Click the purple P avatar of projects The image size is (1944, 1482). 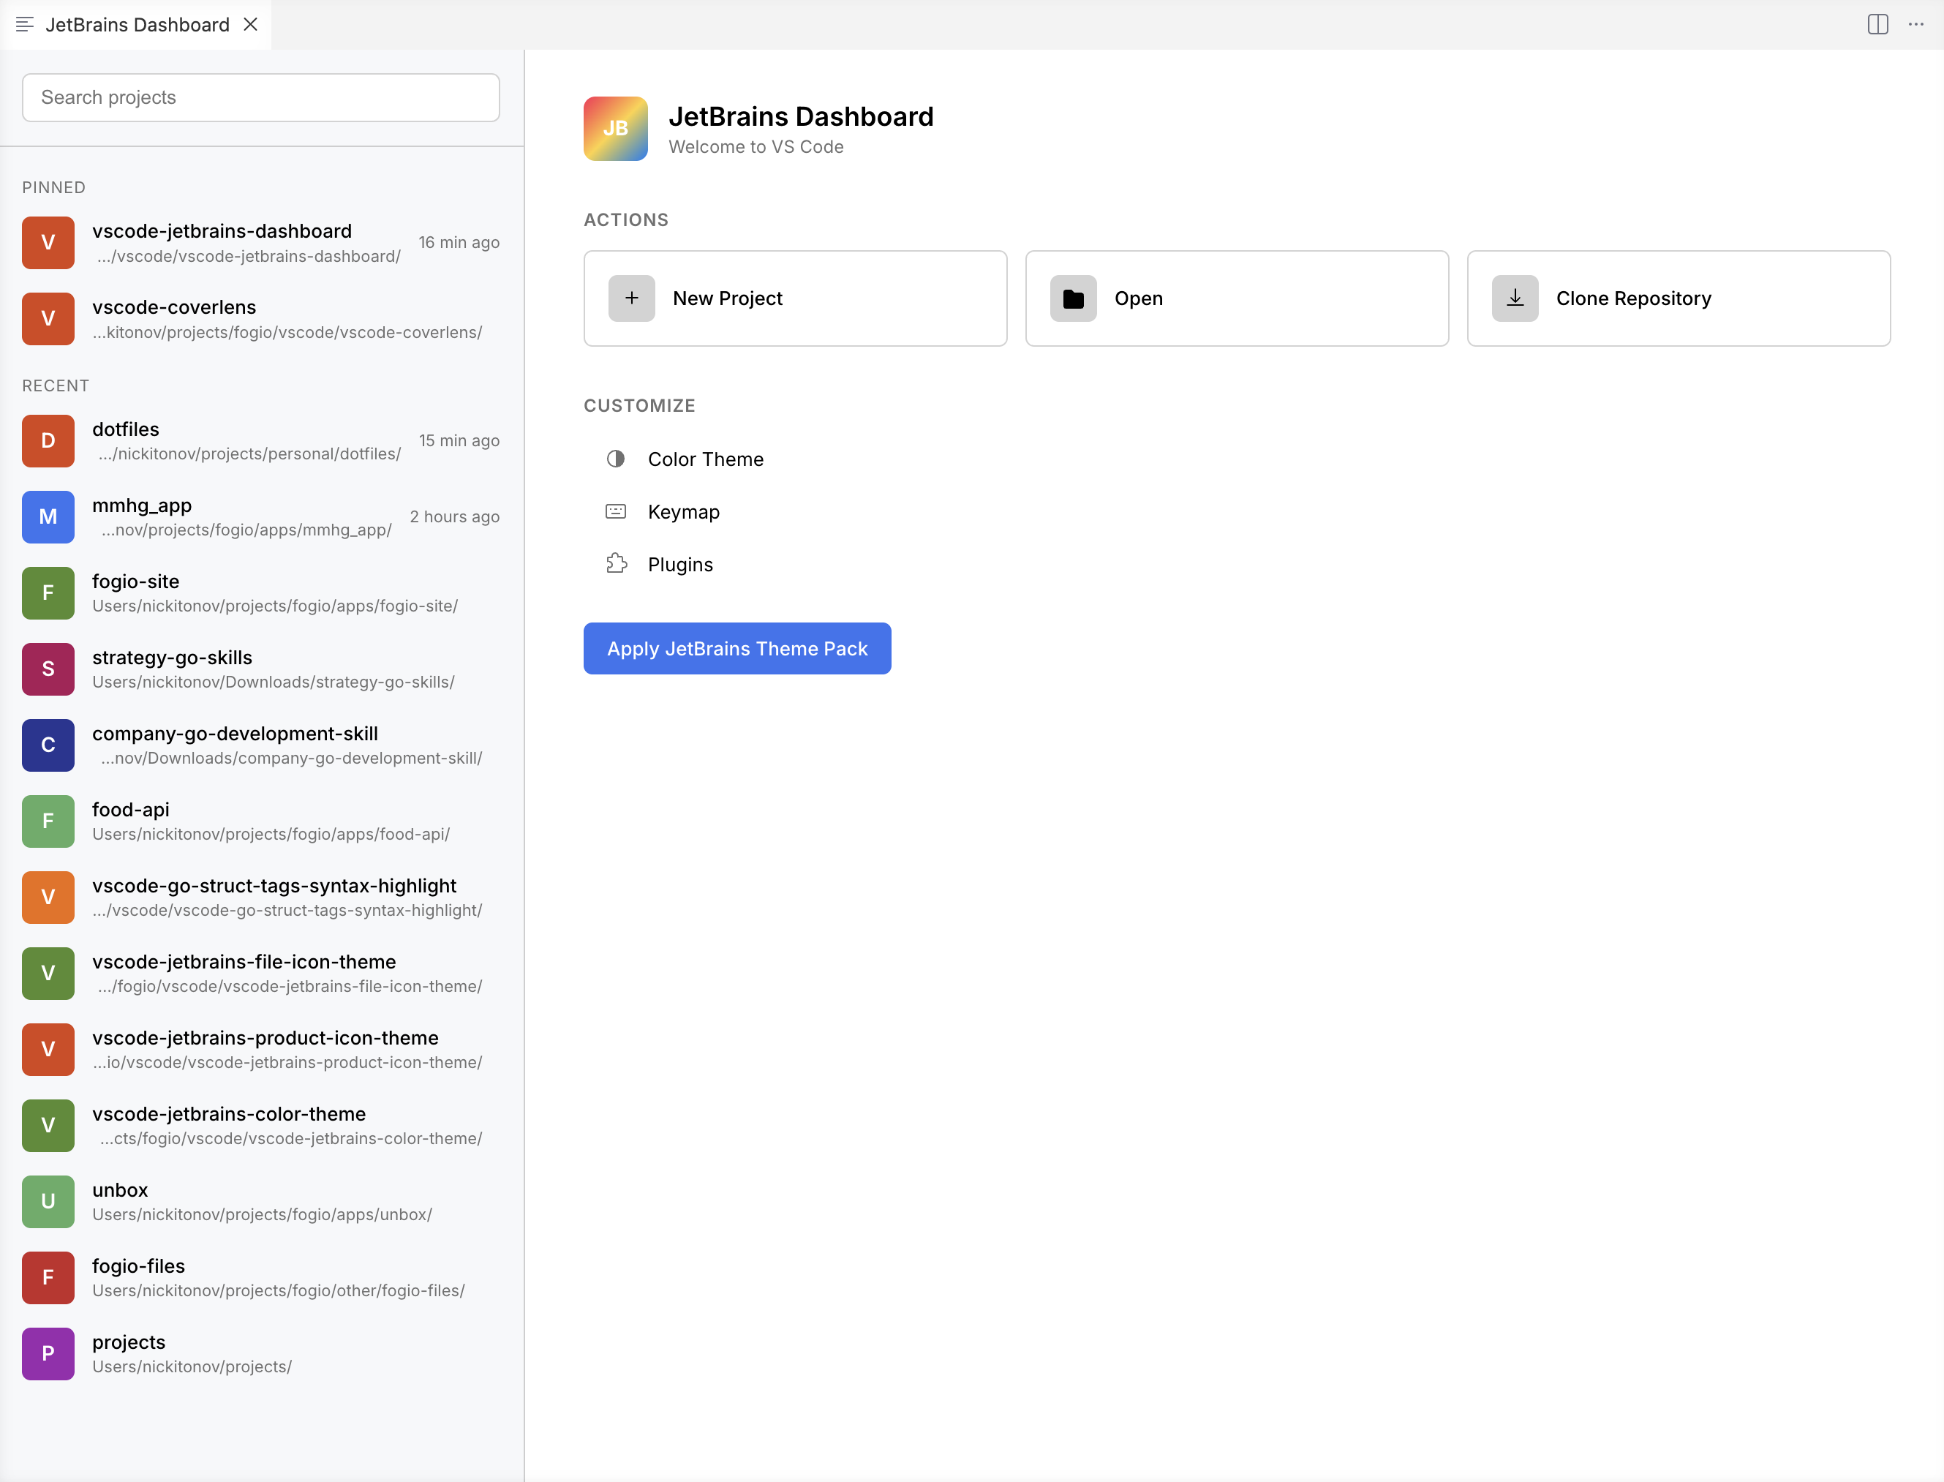tap(48, 1354)
